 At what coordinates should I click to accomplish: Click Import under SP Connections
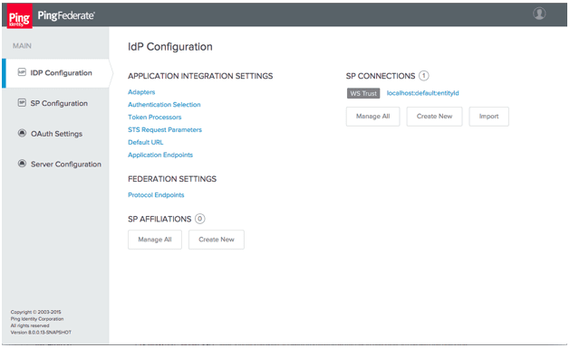[x=489, y=117]
